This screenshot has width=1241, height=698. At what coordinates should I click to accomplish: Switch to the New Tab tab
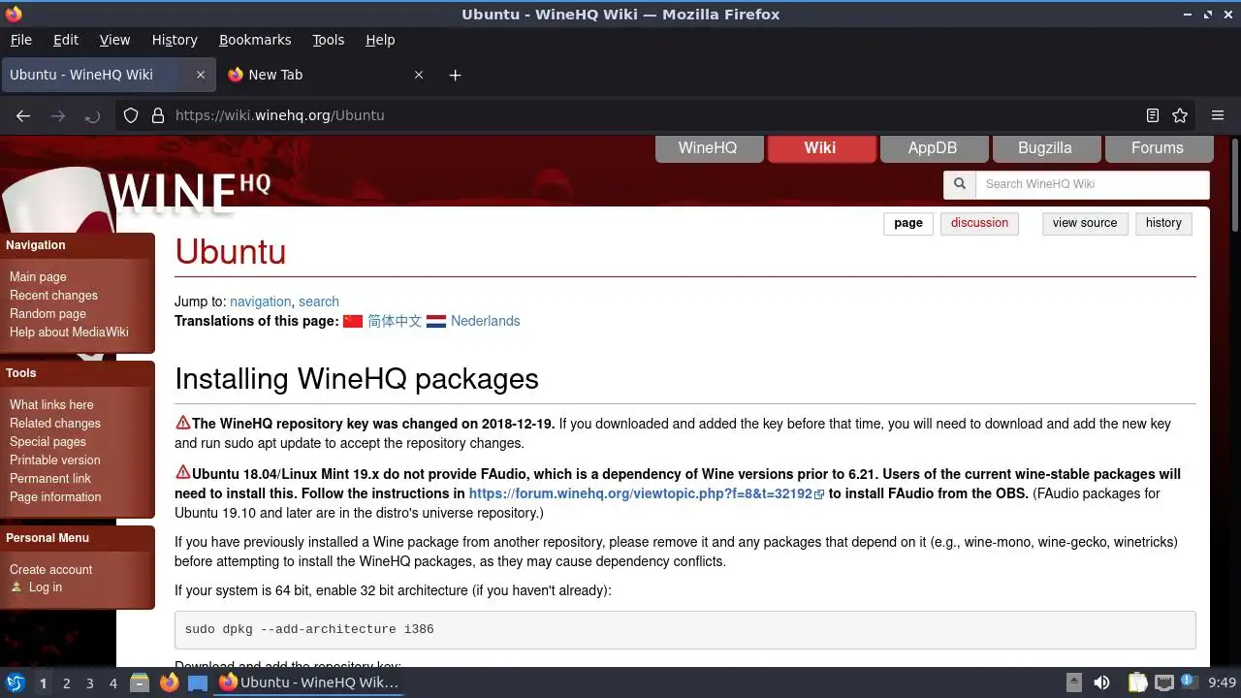(326, 75)
